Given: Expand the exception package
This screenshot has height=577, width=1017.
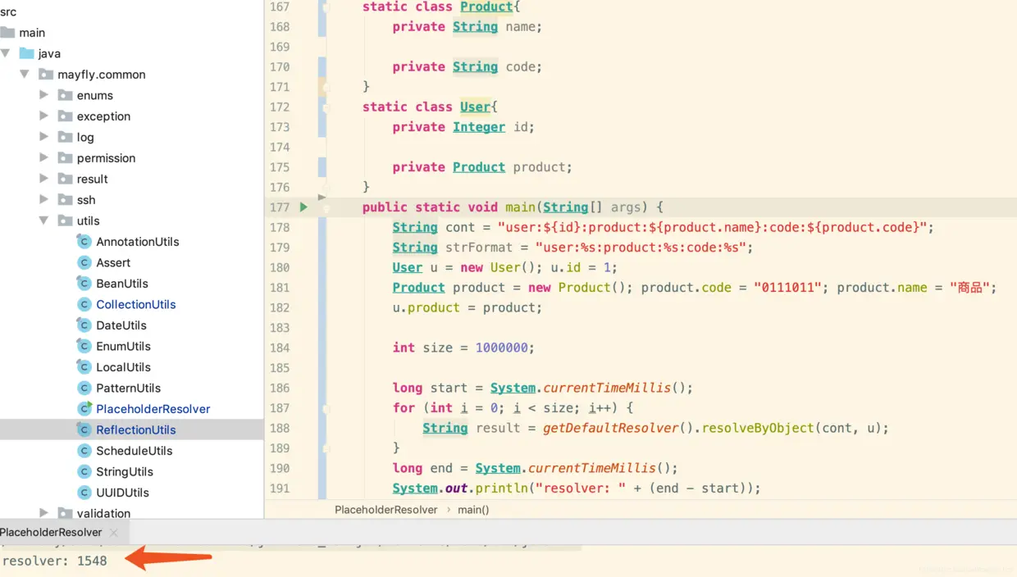Looking at the screenshot, I should click(x=44, y=116).
